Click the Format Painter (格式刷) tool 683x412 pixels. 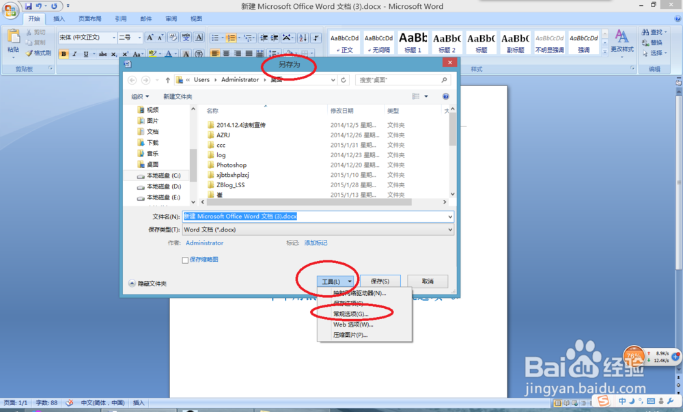click(38, 53)
